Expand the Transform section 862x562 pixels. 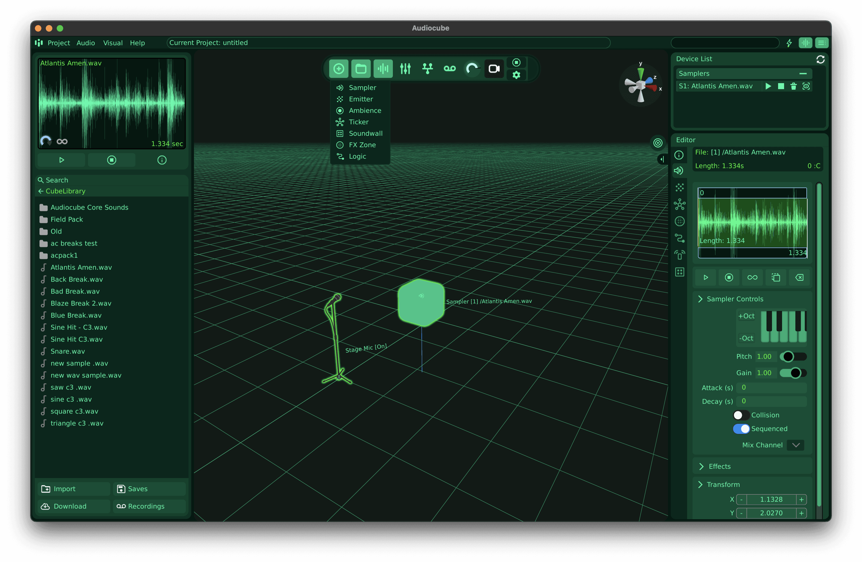700,484
